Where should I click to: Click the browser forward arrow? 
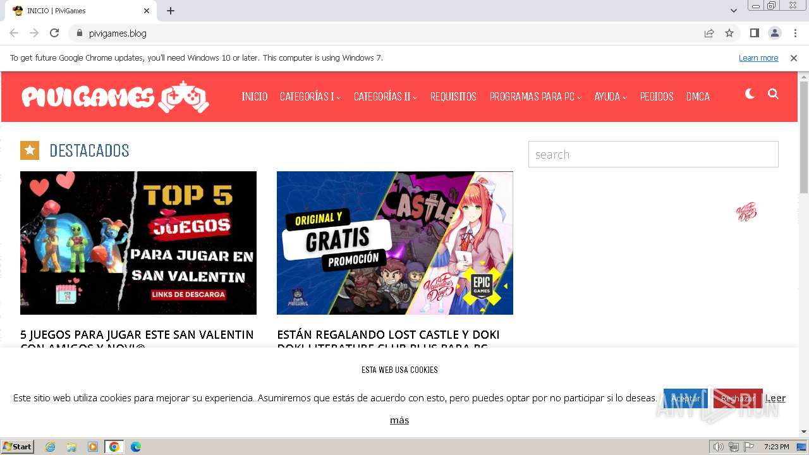pos(34,33)
